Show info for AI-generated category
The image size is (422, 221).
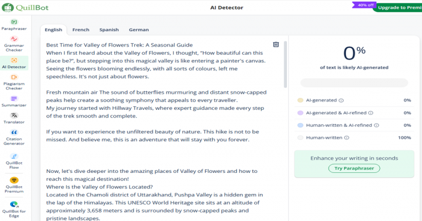click(x=341, y=100)
